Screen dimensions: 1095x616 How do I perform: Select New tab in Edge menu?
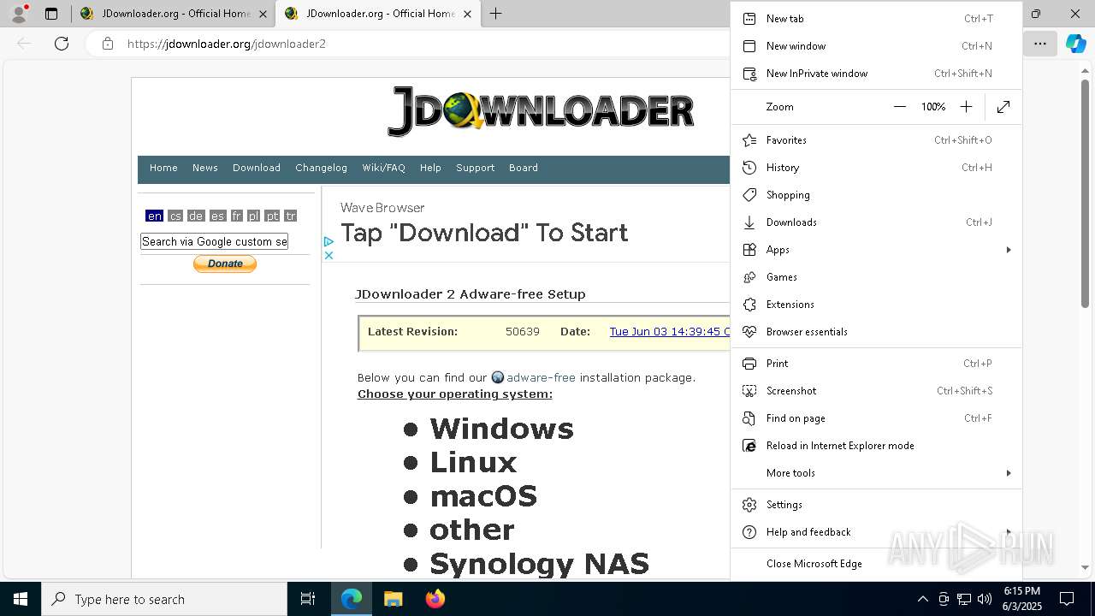876,19
